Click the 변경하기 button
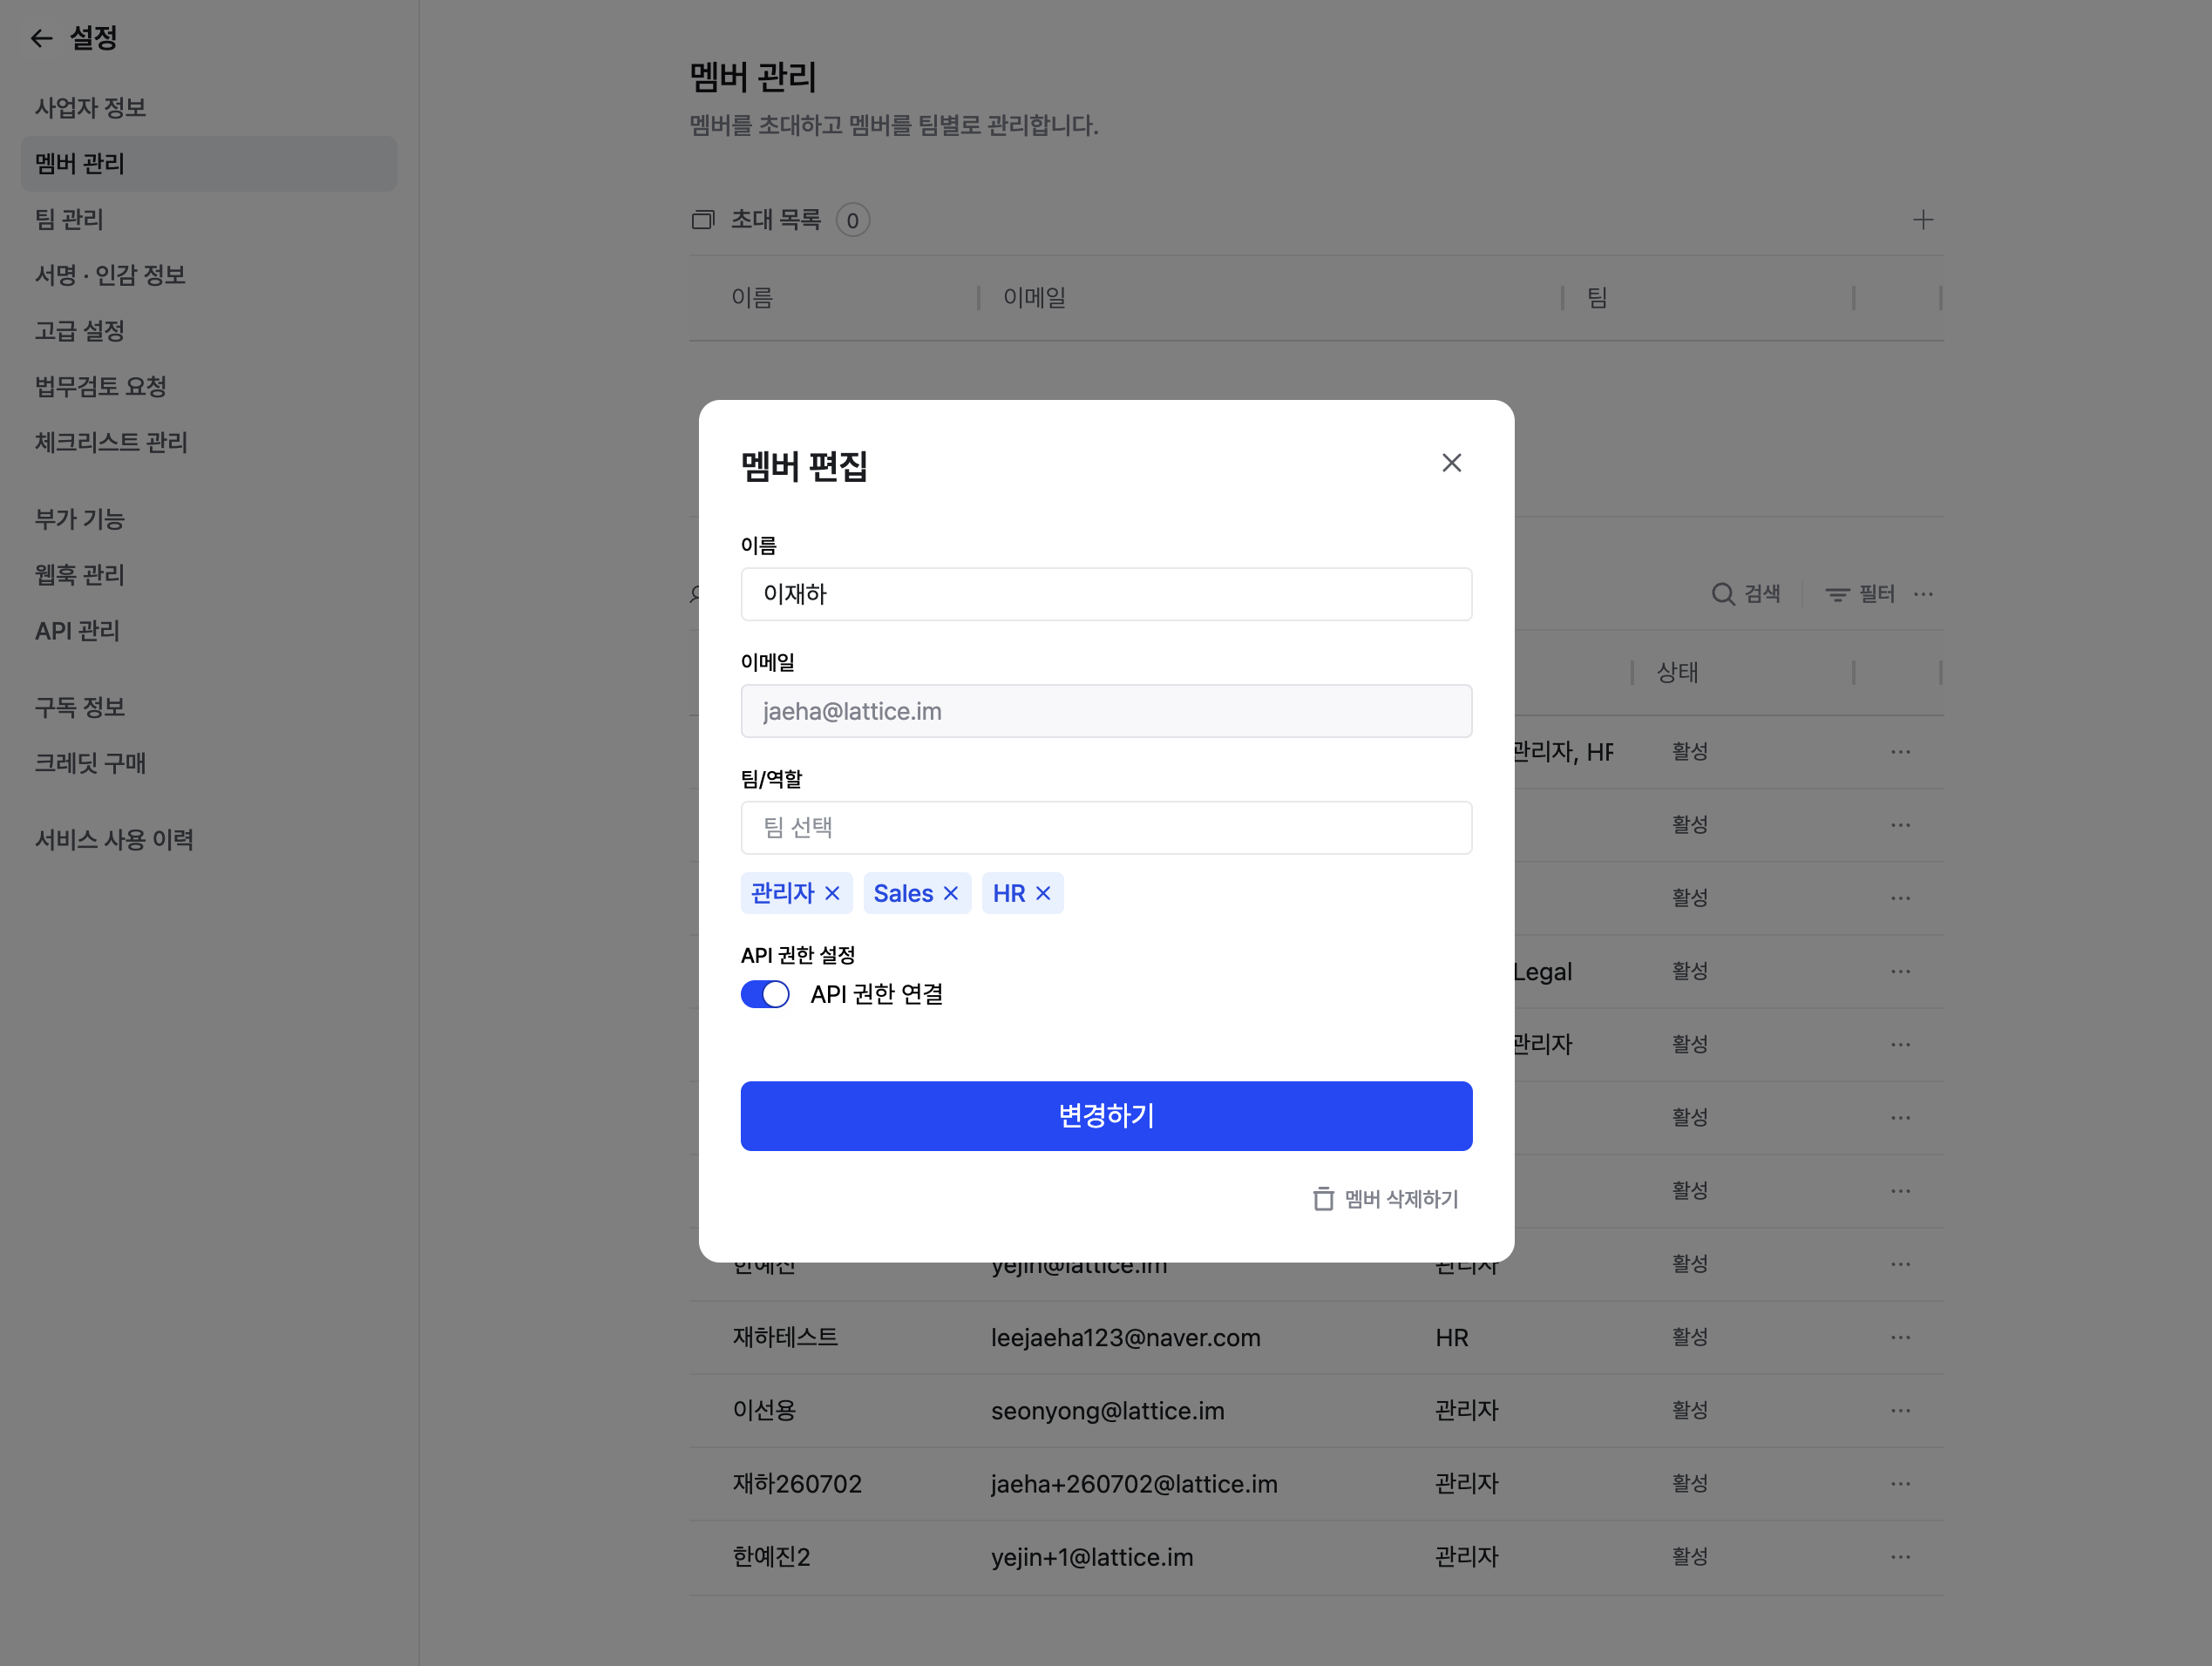 1106,1115
